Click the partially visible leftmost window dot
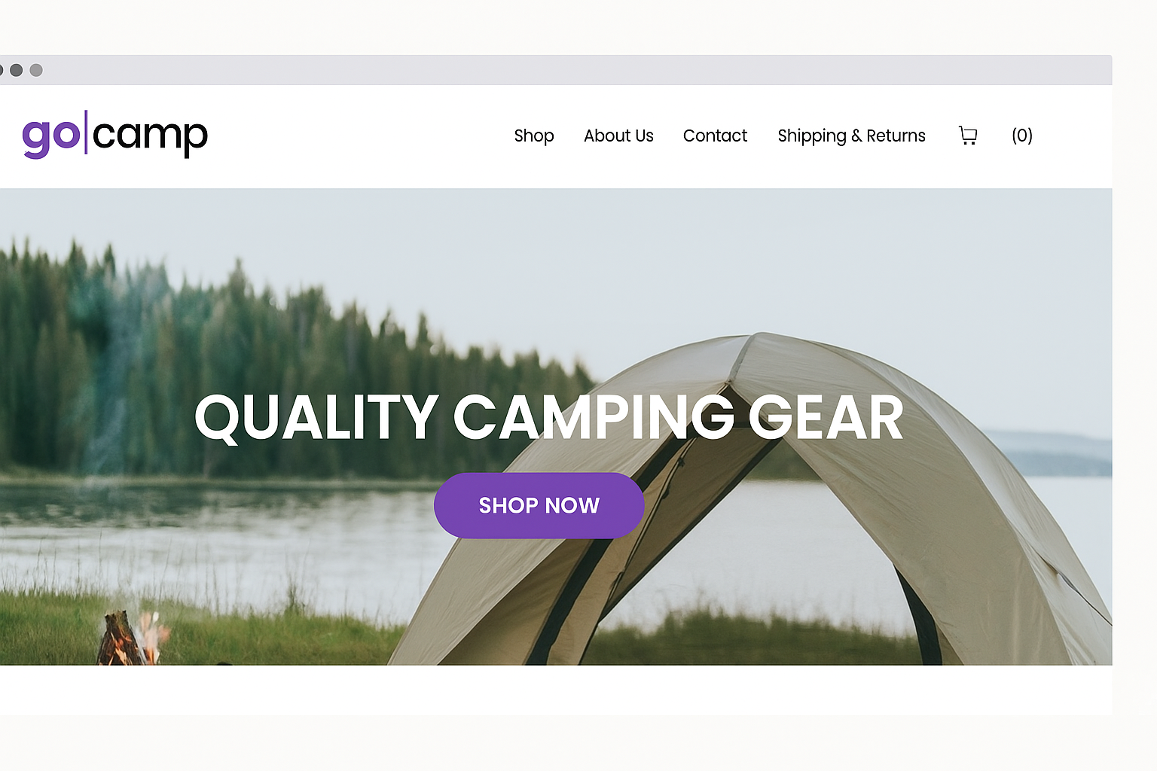Viewport: 1157px width, 771px height. (2, 70)
